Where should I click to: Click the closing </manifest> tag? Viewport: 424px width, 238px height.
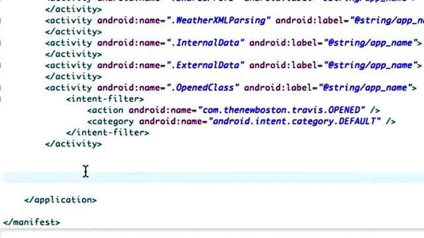(32, 222)
